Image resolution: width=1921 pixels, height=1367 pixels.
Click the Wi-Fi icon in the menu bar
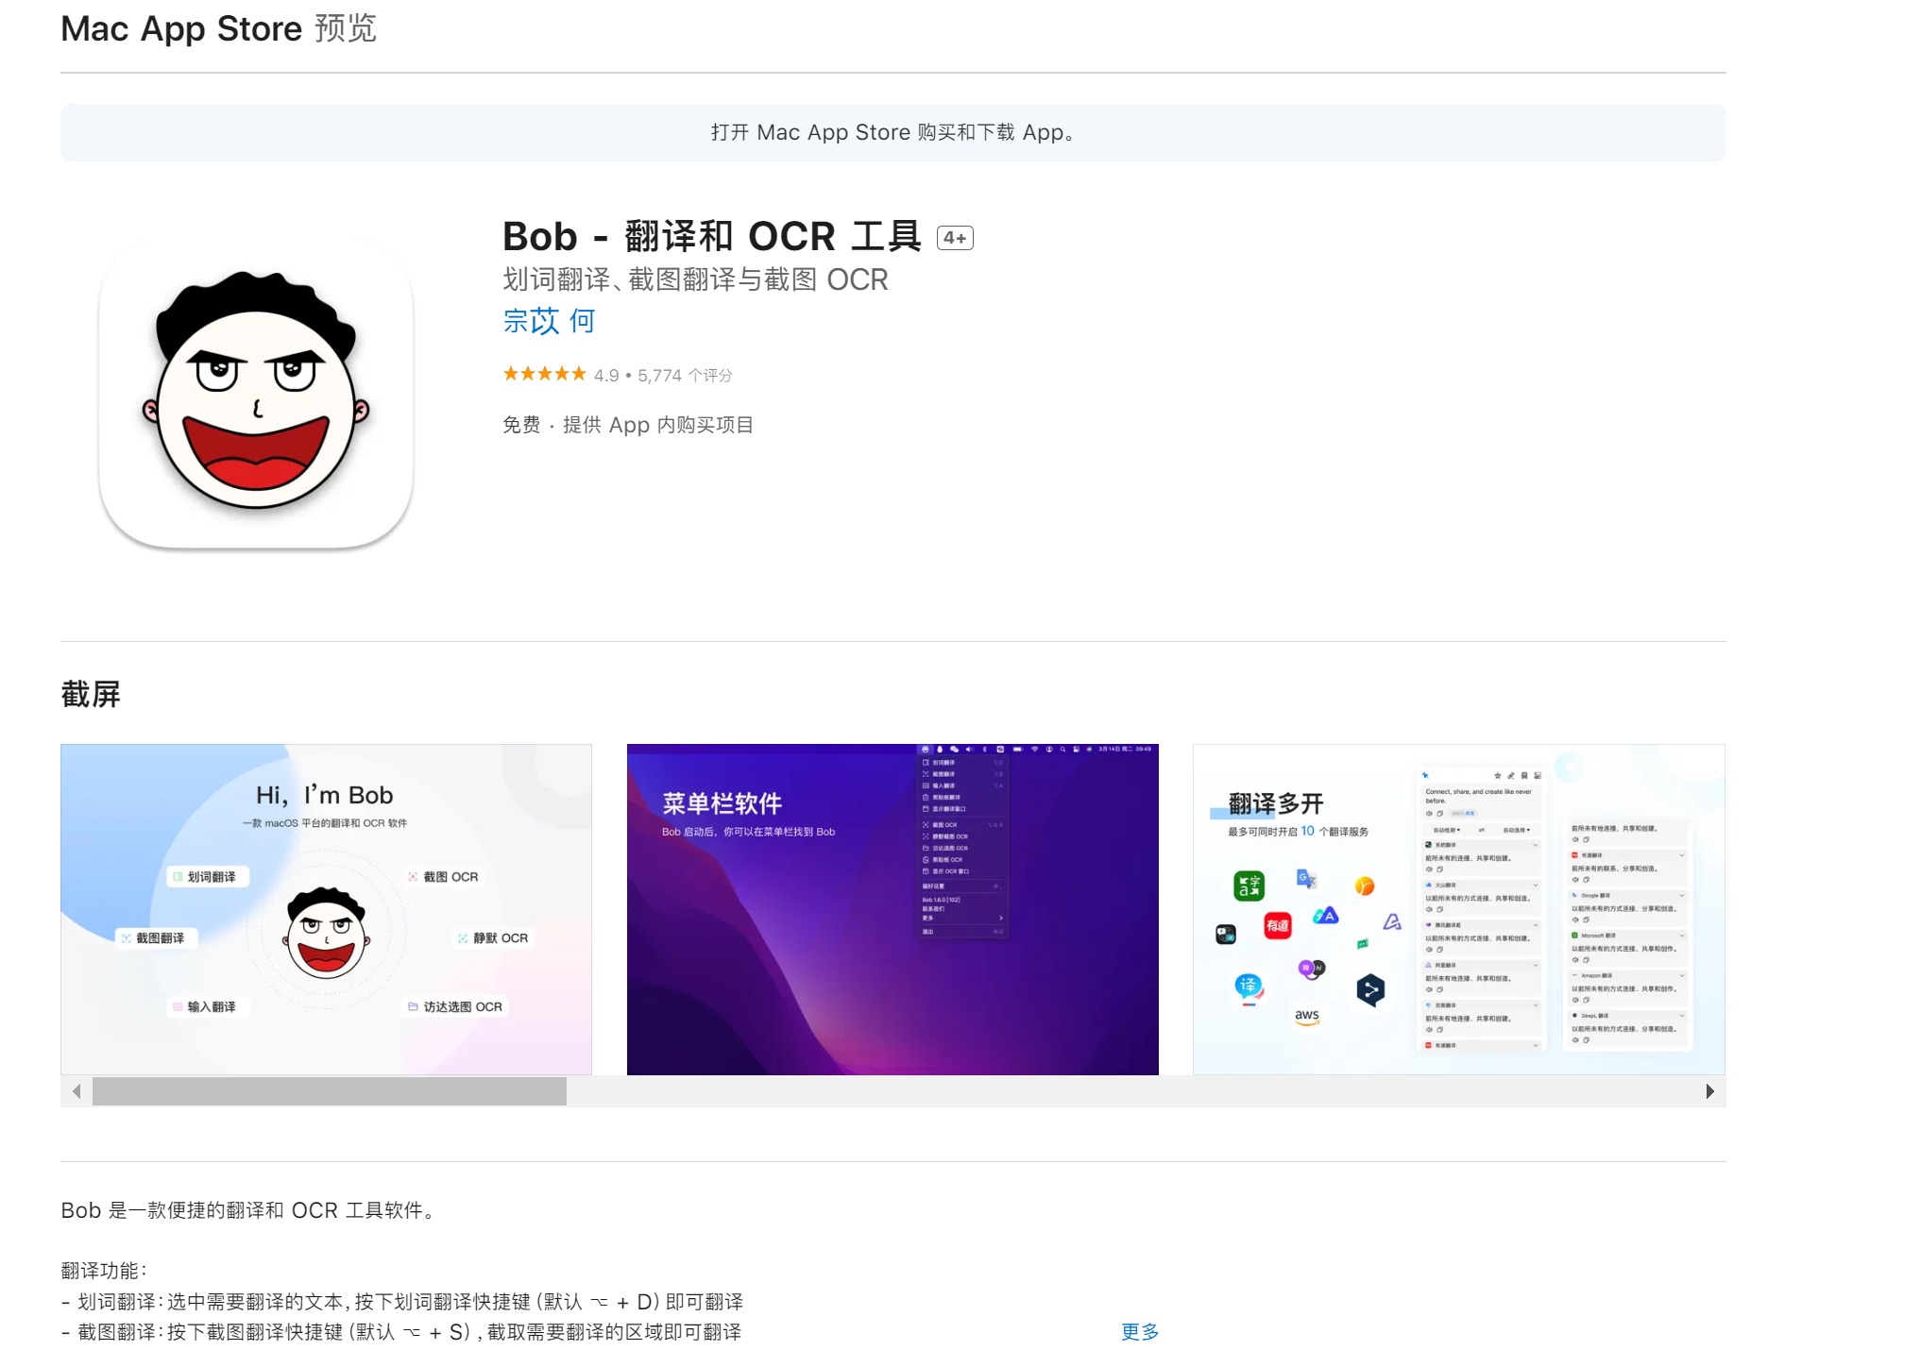[x=1034, y=750]
